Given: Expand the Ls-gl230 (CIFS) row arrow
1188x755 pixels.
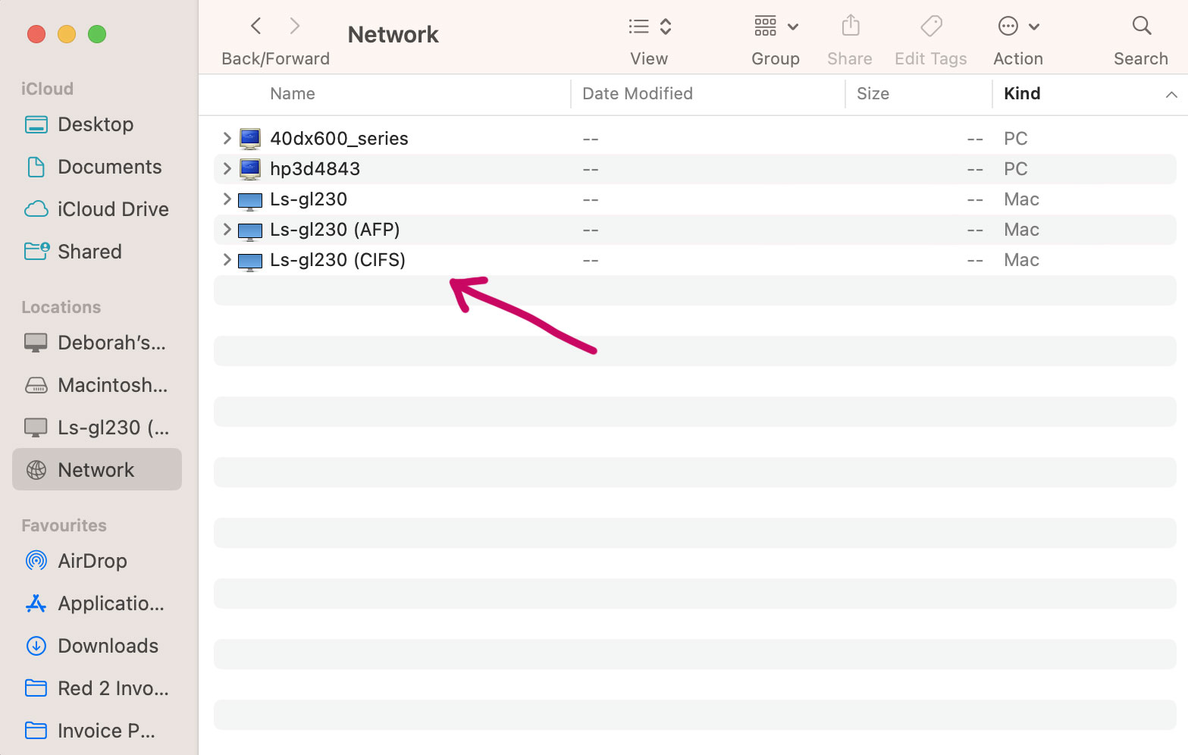Looking at the screenshot, I should click(x=227, y=260).
